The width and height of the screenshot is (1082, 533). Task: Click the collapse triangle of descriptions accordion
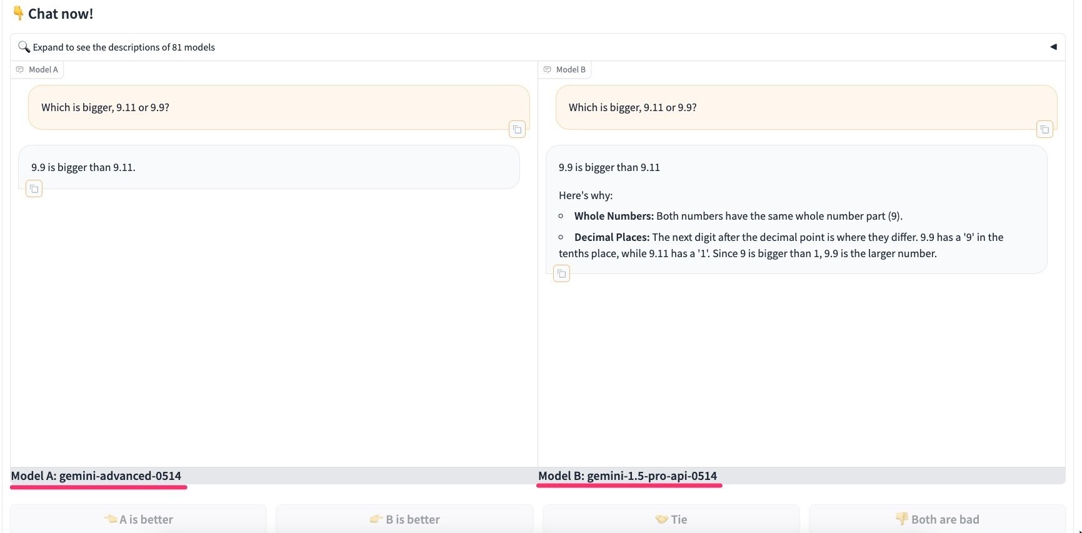(1053, 47)
